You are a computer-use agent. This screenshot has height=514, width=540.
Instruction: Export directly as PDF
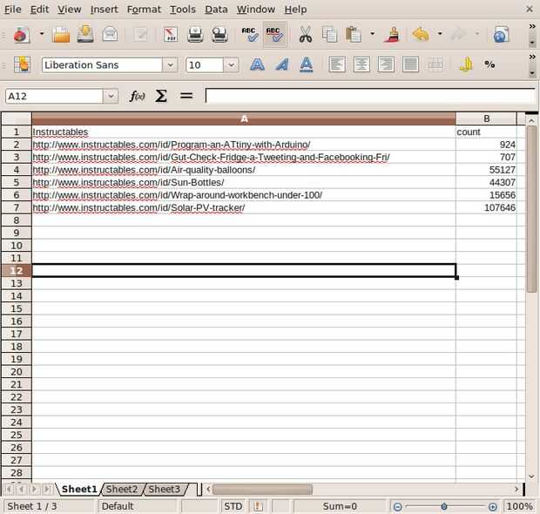pyautogui.click(x=171, y=35)
